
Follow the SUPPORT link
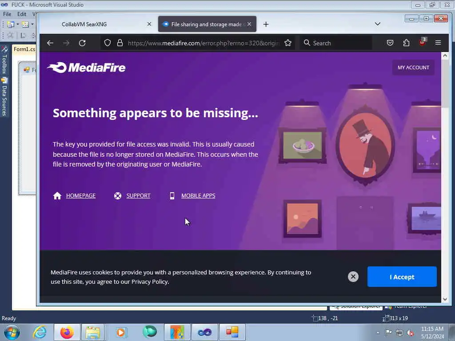click(x=139, y=196)
